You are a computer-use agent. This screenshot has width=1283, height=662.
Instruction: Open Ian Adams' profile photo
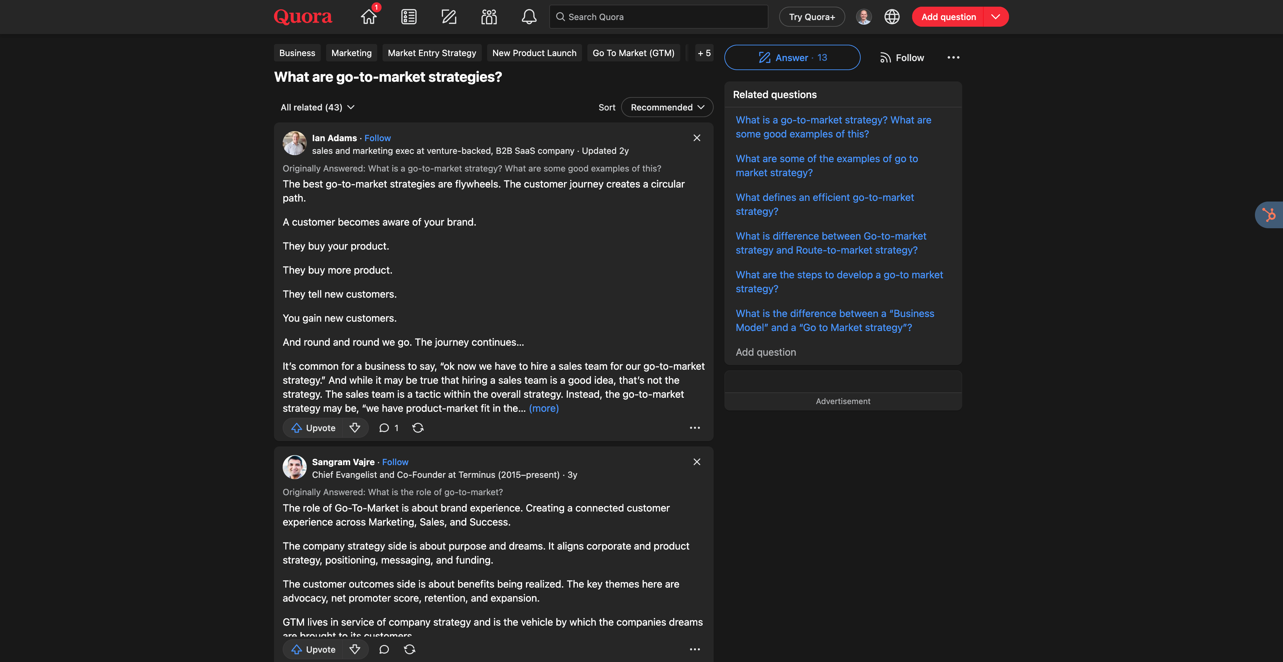(294, 143)
